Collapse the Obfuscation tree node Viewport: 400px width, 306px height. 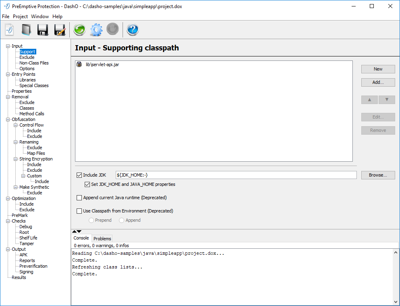point(8,119)
